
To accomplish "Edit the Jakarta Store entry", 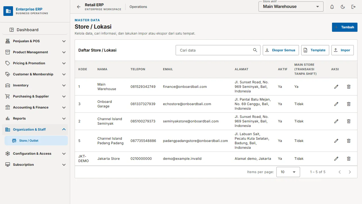I will pyautogui.click(x=336, y=159).
